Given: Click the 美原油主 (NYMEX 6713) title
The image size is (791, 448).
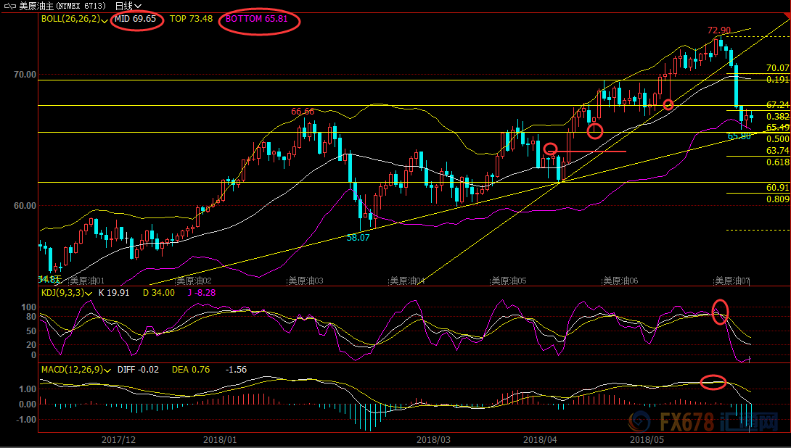Looking at the screenshot, I should (62, 6).
